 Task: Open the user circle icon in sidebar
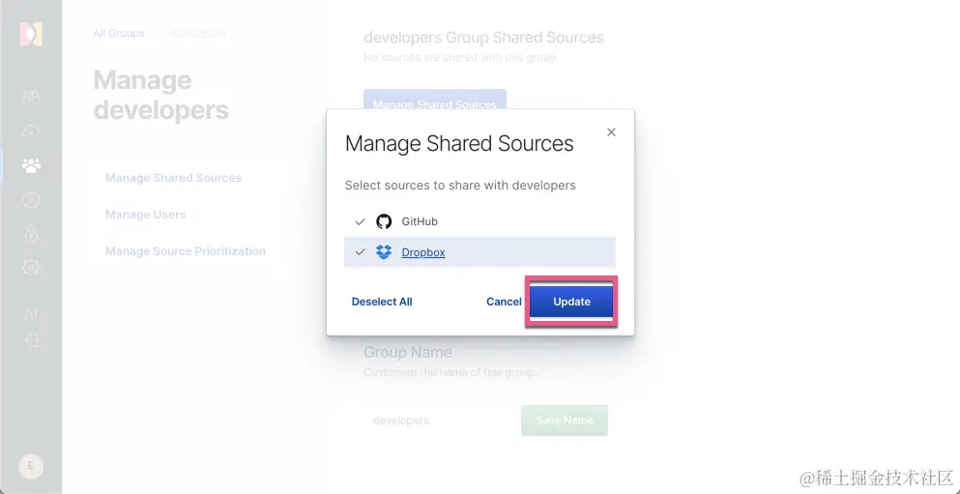pyautogui.click(x=31, y=199)
